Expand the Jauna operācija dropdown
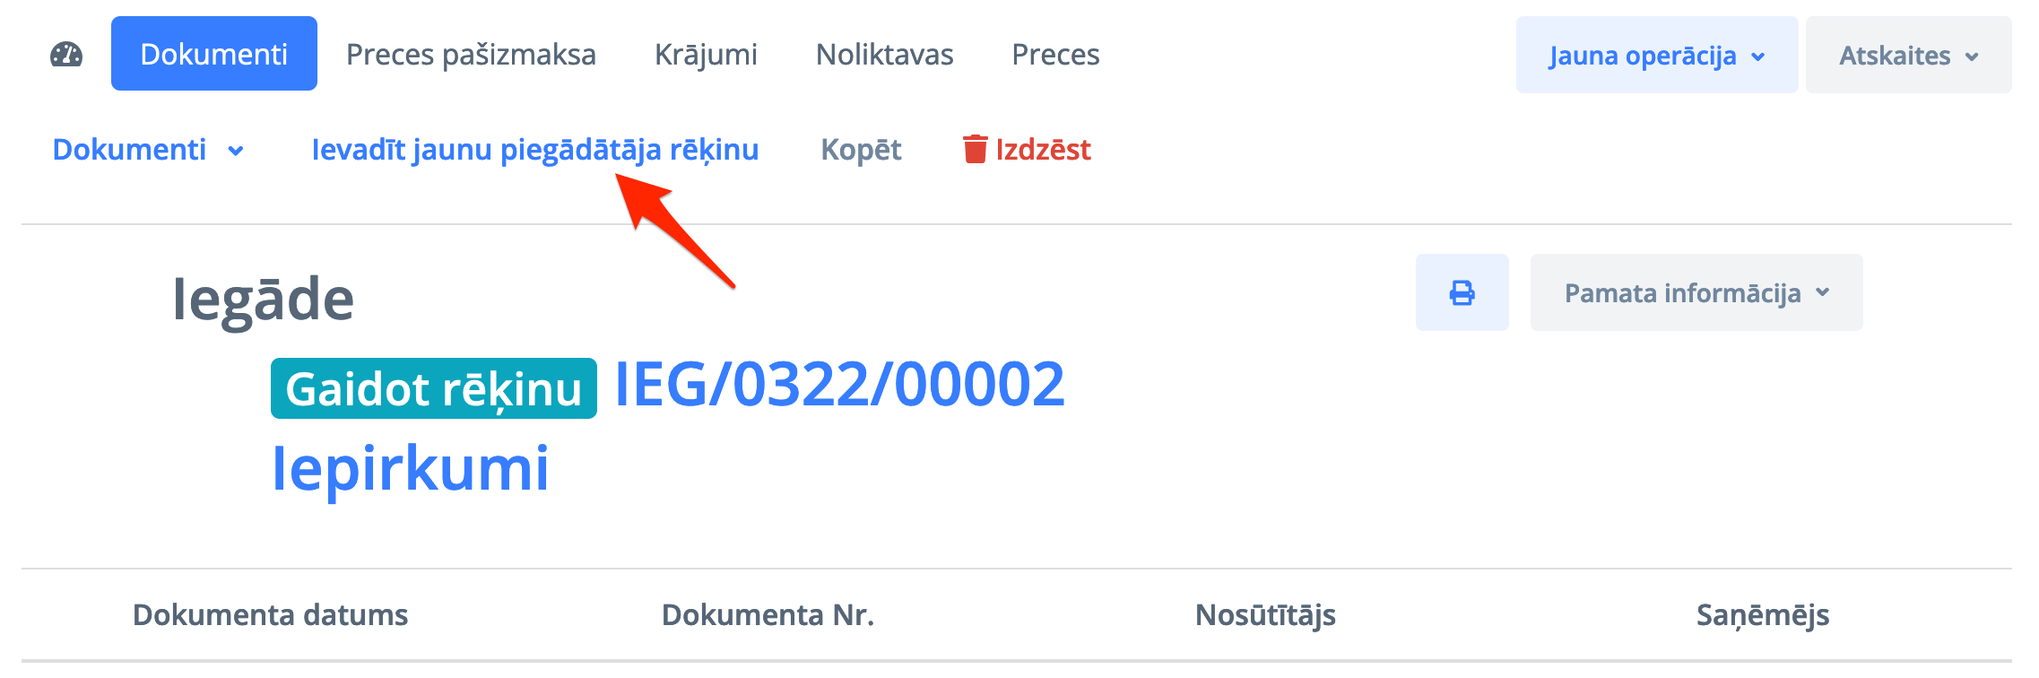This screenshot has width=2039, height=678. point(1657,55)
